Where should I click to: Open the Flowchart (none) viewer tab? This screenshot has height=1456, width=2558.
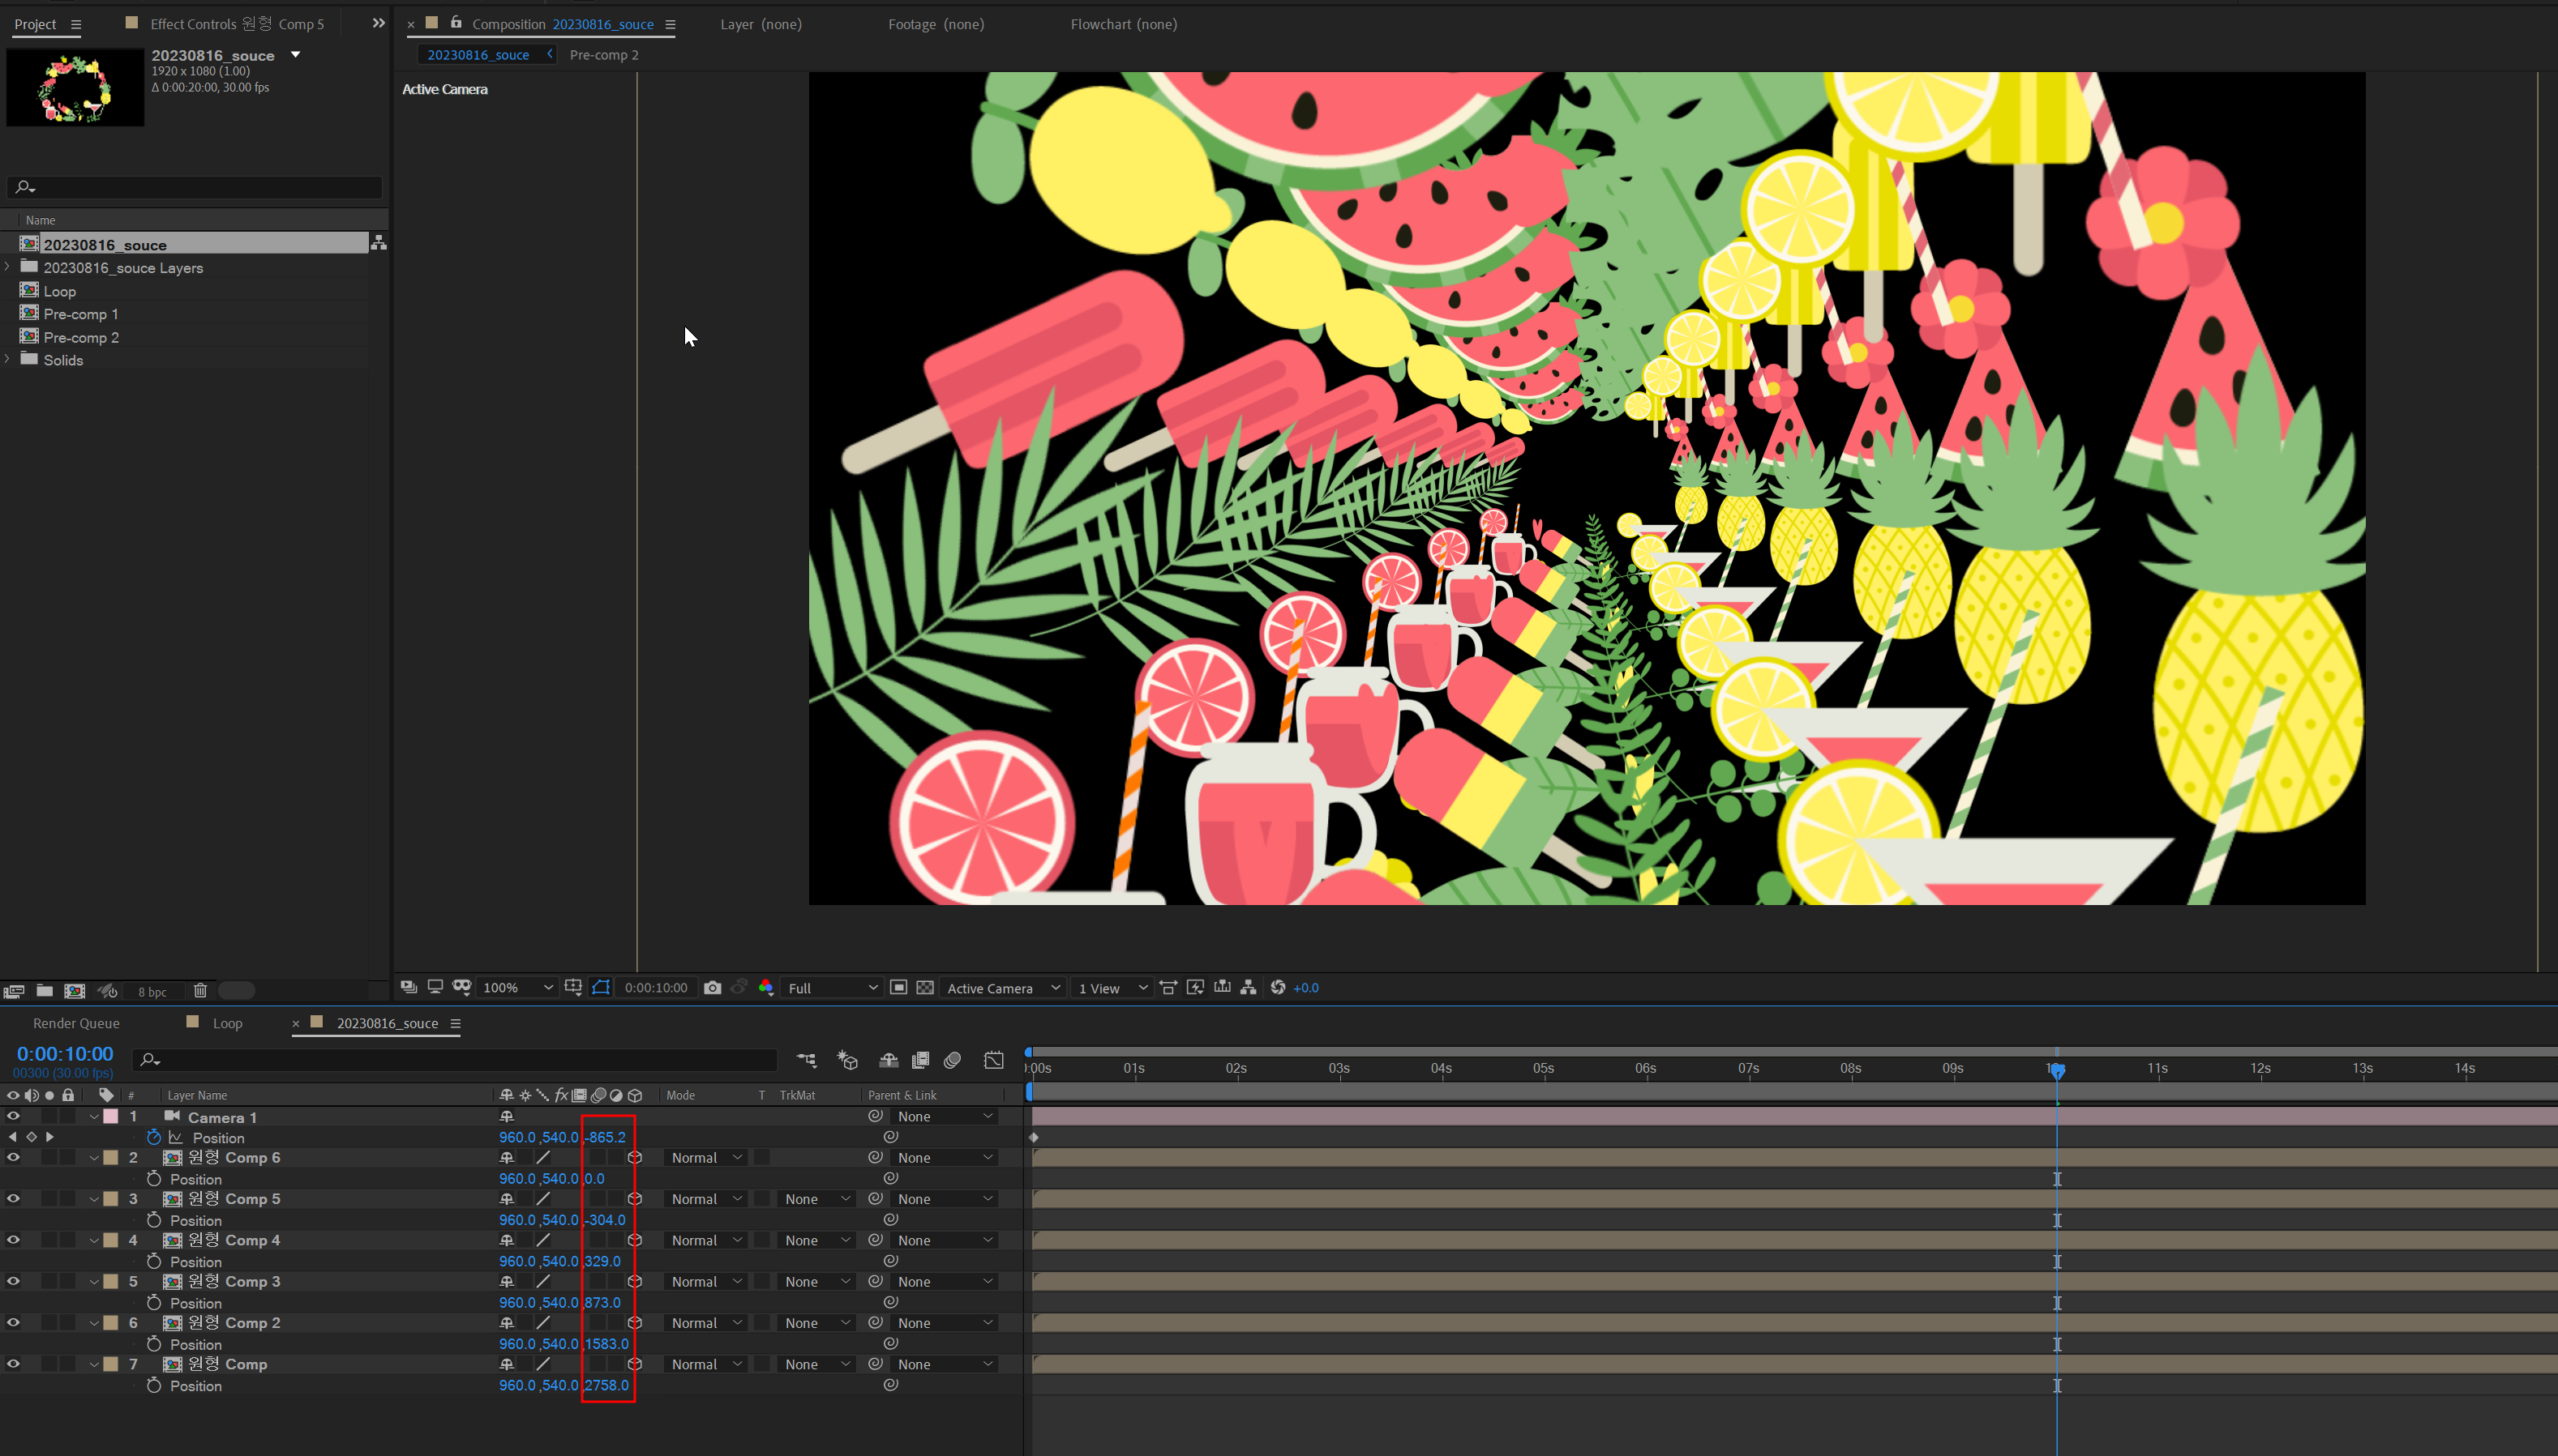1124,24
